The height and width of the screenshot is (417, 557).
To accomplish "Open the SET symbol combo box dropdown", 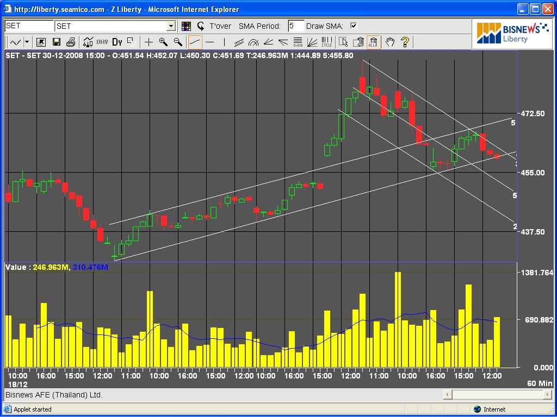I will (171, 26).
